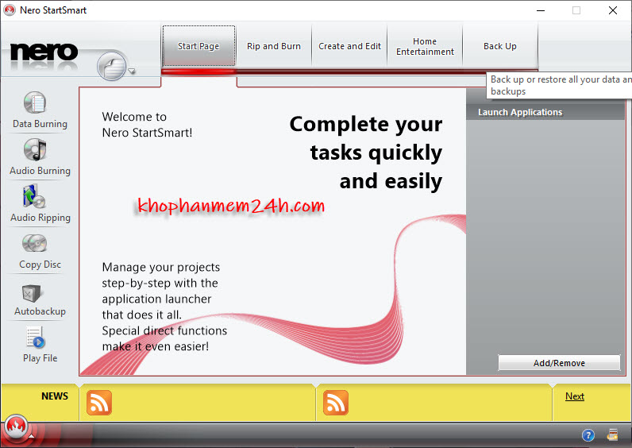Go to the Back Up tab
Image resolution: width=632 pixels, height=448 pixels.
[x=500, y=46]
